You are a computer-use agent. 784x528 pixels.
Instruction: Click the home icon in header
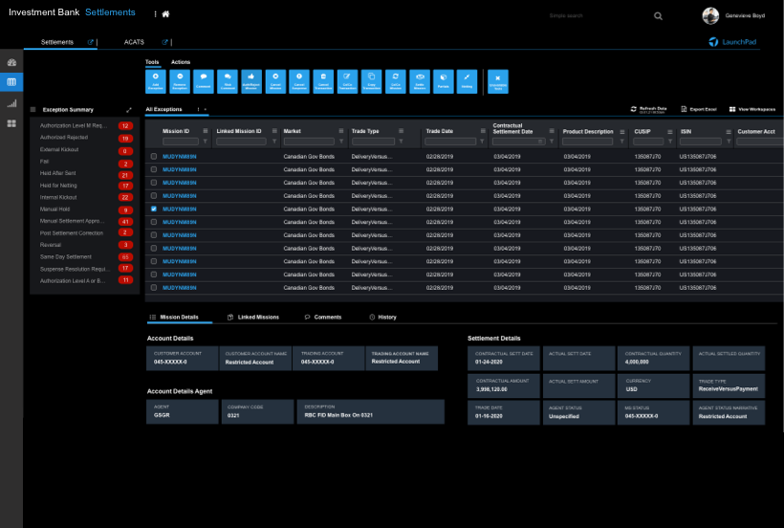(165, 15)
